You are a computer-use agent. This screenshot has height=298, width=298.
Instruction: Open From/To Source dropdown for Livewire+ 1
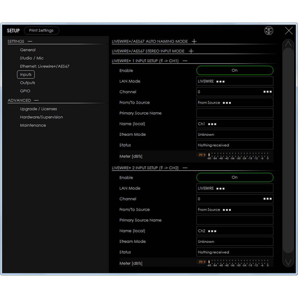coord(235,103)
